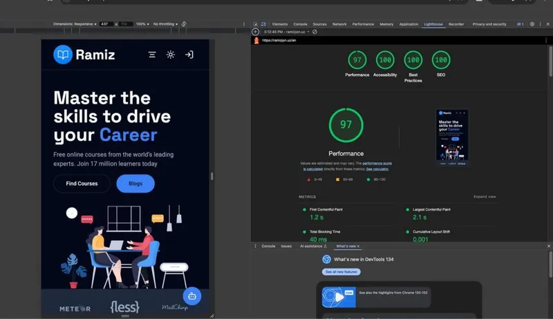Clear all Lighthouse reports icon
Image resolution: width=553 pixels, height=319 pixels.
pos(315,32)
